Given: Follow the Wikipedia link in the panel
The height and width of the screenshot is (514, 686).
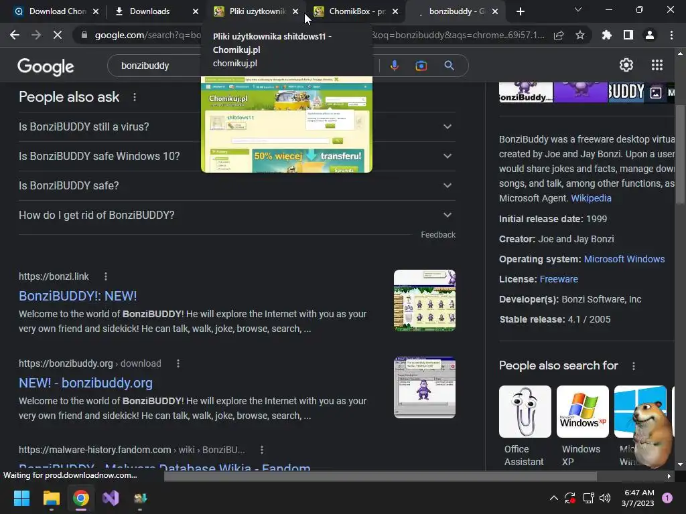Looking at the screenshot, I should (x=591, y=198).
